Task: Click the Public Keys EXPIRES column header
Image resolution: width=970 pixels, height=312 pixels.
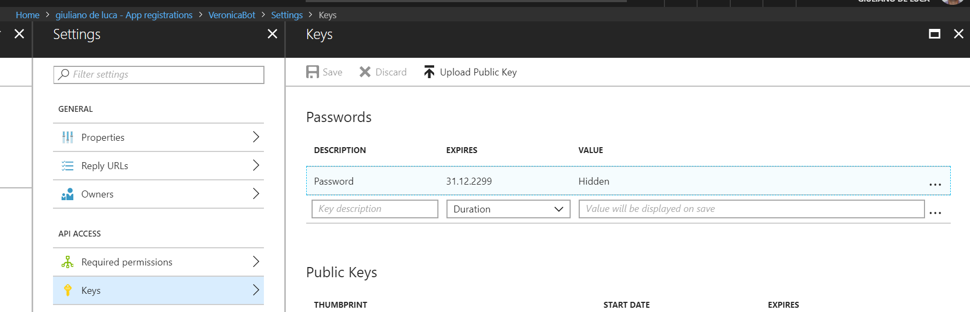Action: (783, 305)
